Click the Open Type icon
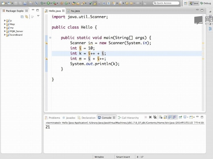 coord(74,3)
